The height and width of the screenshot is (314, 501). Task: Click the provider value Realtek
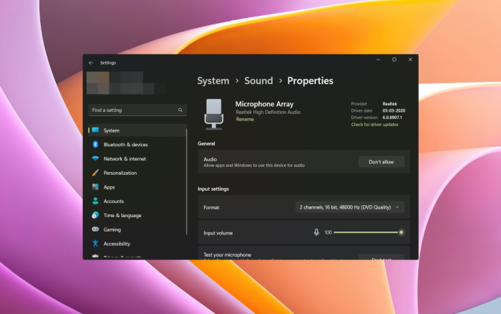(390, 104)
